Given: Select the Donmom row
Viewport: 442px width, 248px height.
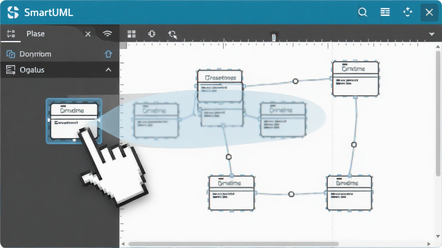Looking at the screenshot, I should click(x=60, y=54).
